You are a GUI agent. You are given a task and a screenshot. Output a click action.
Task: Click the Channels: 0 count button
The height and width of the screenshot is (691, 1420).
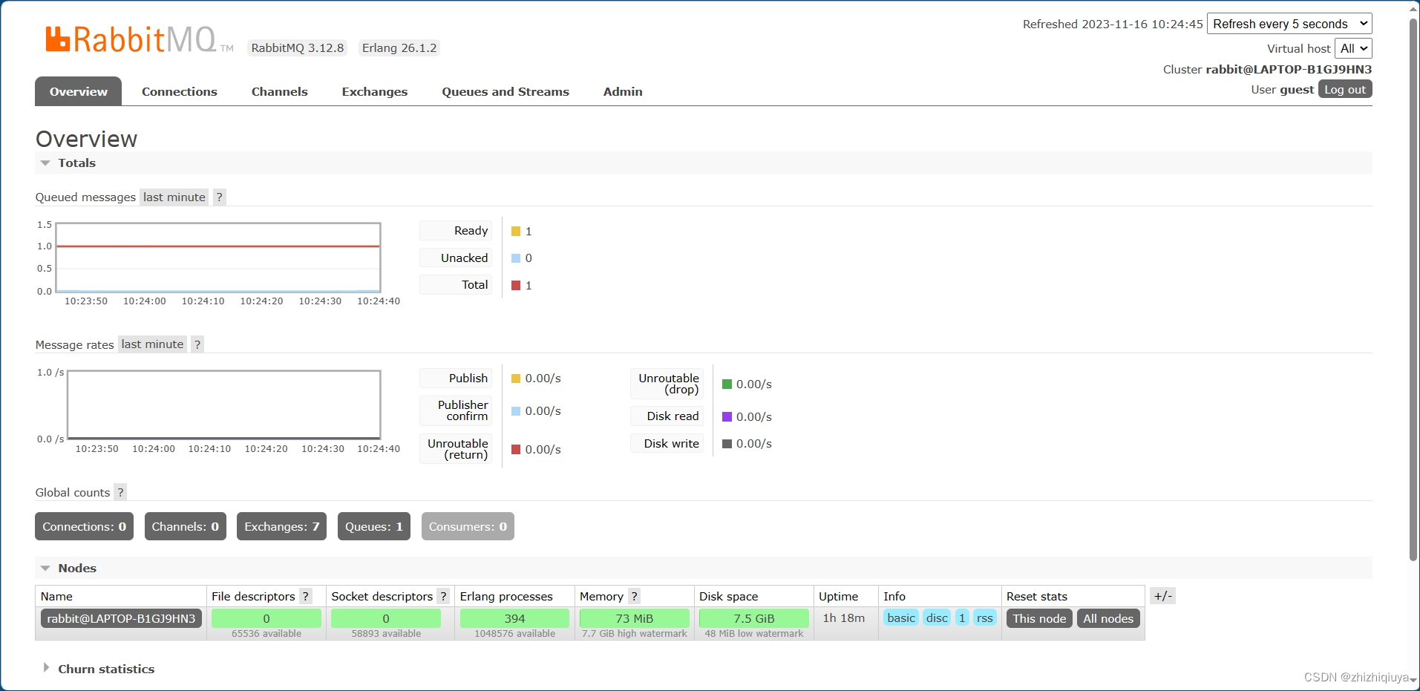186,526
